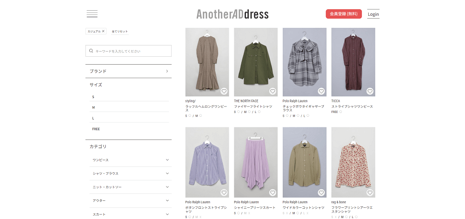Open lilac pleated skirt image
The image size is (465, 219).
(256, 162)
